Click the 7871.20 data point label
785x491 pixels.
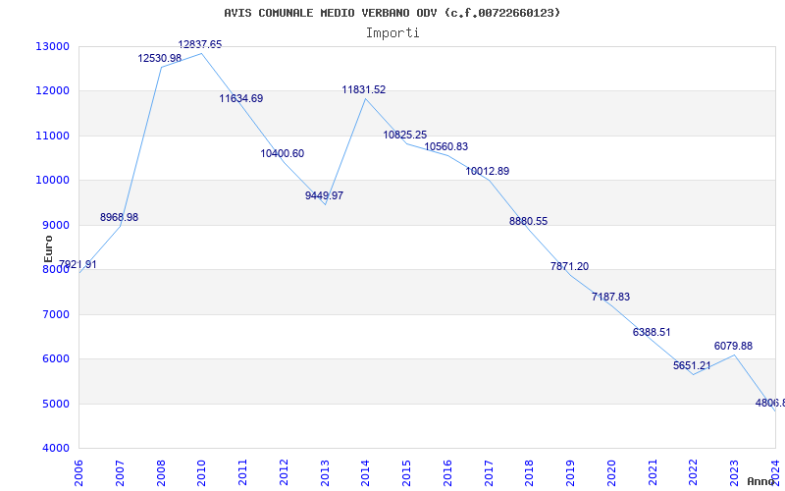570,266
